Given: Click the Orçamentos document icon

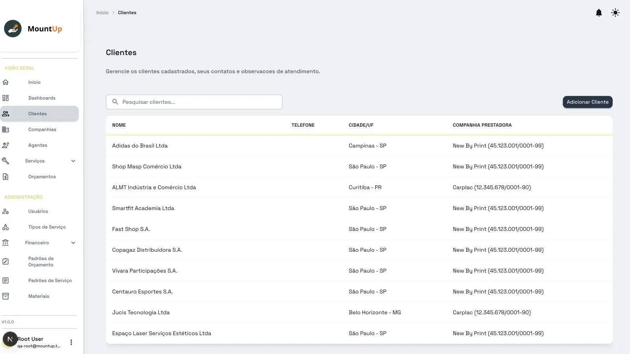Looking at the screenshot, I should 6,177.
